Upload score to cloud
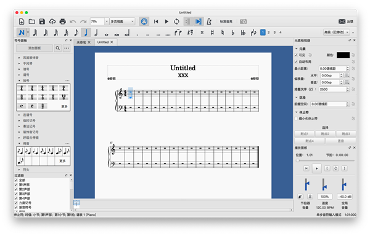Screen dimensions: 370x235 (52, 22)
